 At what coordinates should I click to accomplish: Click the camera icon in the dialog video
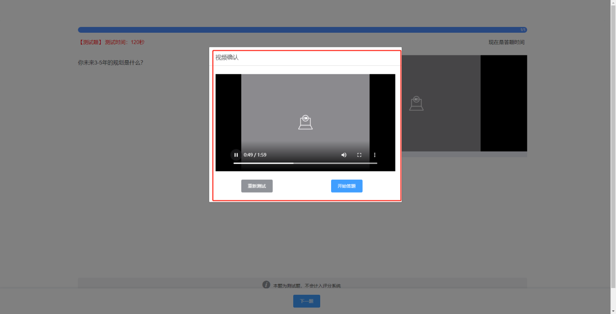pyautogui.click(x=305, y=122)
